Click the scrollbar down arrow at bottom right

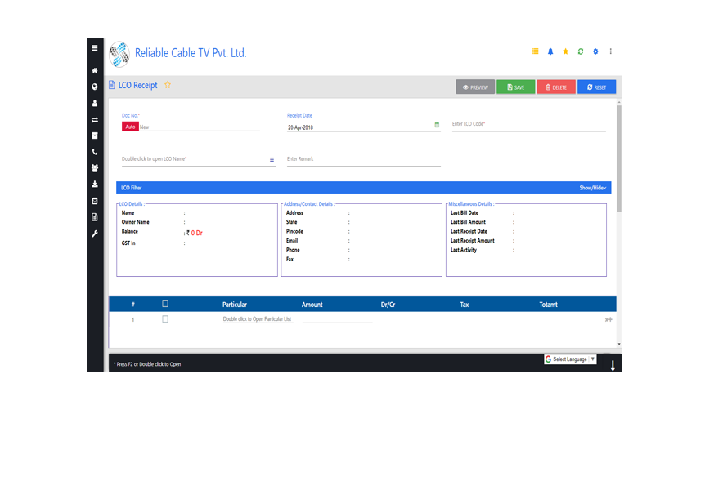[619, 344]
